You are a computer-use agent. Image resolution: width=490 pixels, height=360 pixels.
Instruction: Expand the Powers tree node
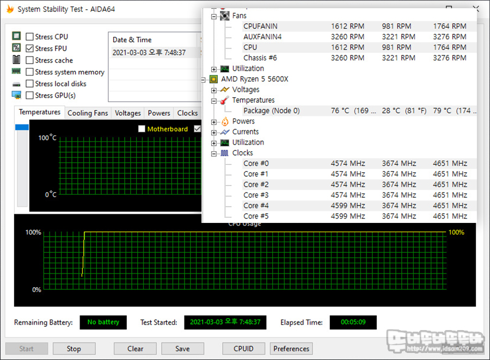pyautogui.click(x=214, y=122)
